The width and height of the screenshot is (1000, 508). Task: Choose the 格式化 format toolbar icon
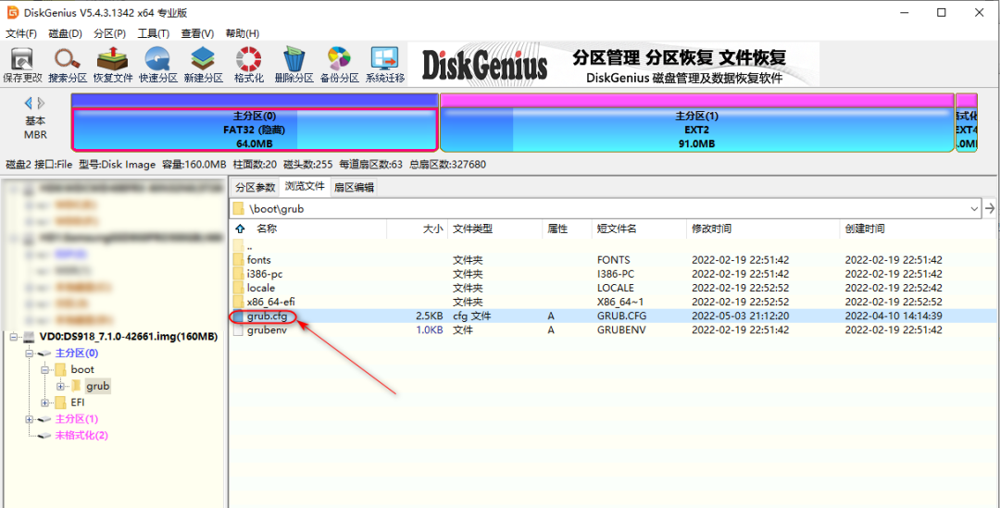248,65
